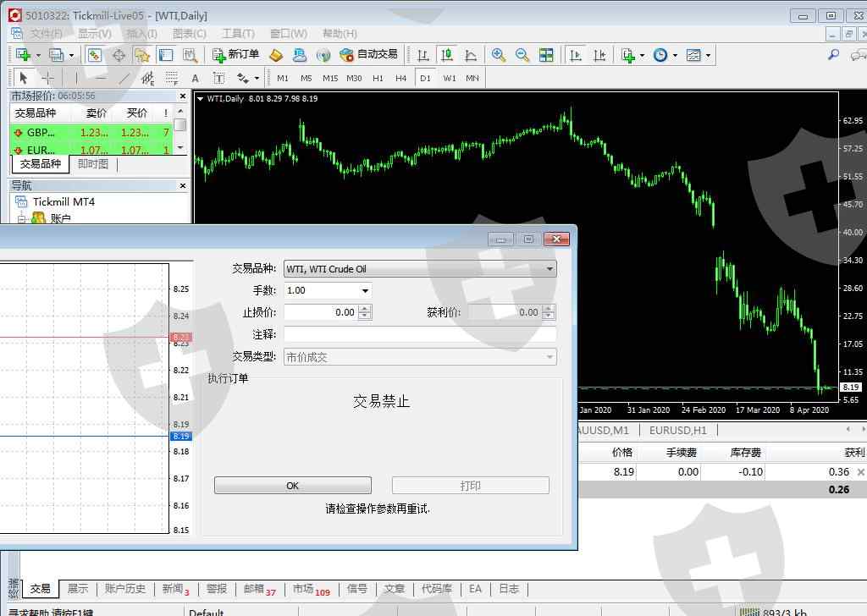Open the 手数 volume dropdown
867x616 pixels.
point(365,290)
